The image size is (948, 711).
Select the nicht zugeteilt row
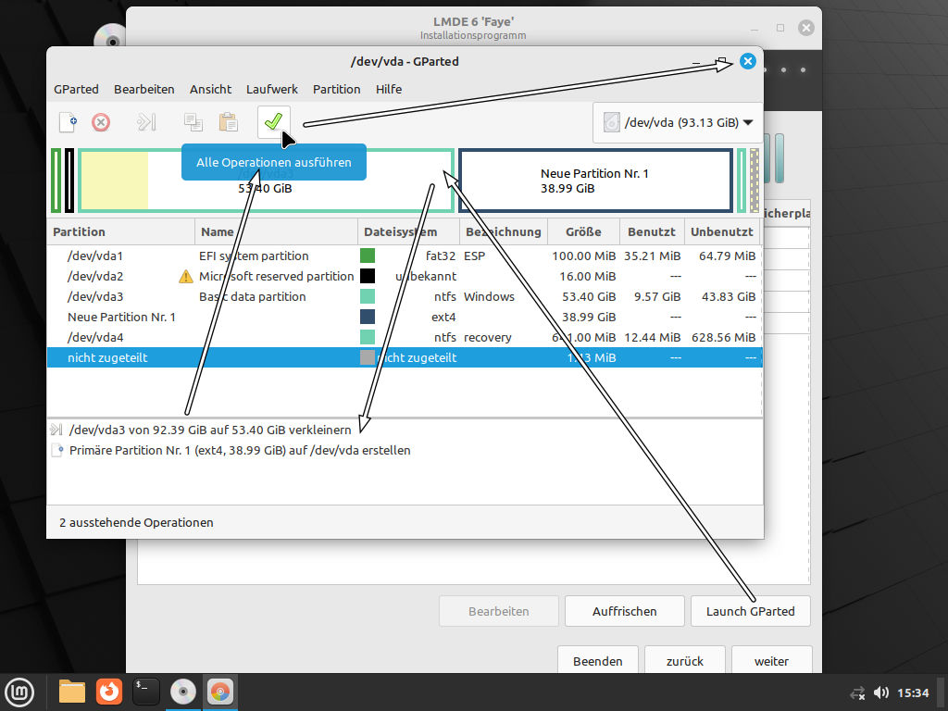point(405,357)
